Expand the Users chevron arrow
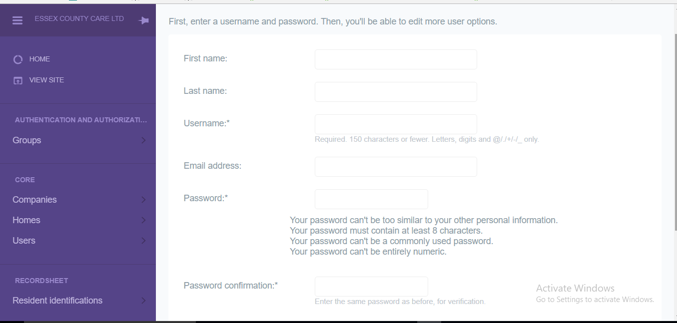This screenshot has height=323, width=677. pyautogui.click(x=143, y=241)
